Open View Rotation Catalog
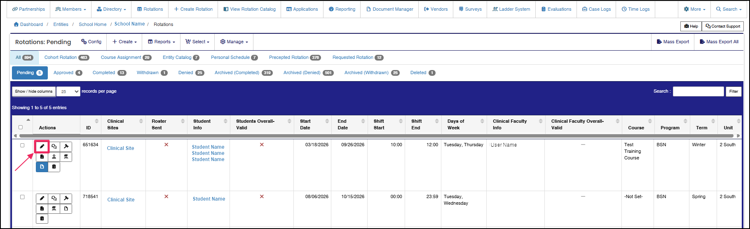 pyautogui.click(x=250, y=9)
